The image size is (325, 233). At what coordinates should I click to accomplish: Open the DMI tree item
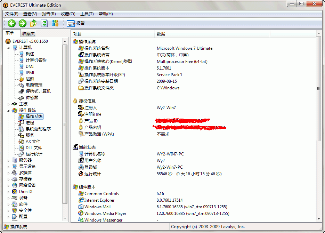[x=30, y=66]
